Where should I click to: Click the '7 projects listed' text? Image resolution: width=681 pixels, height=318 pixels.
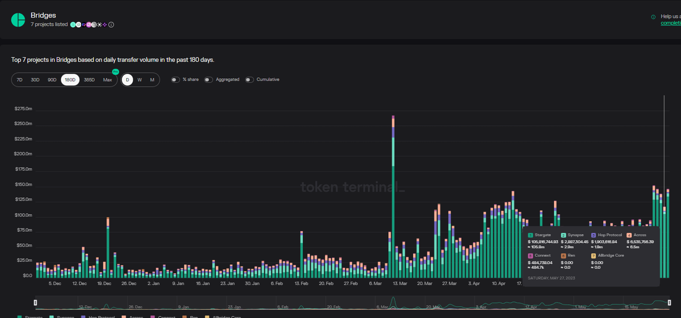49,24
